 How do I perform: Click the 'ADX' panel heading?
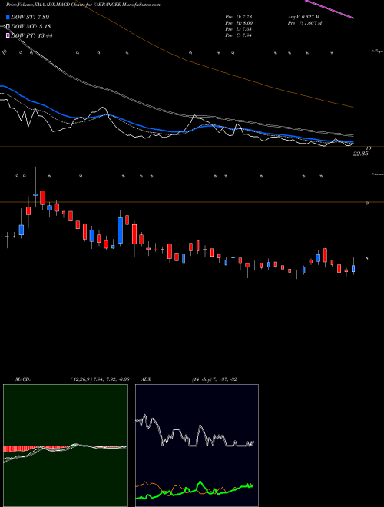coord(146,379)
